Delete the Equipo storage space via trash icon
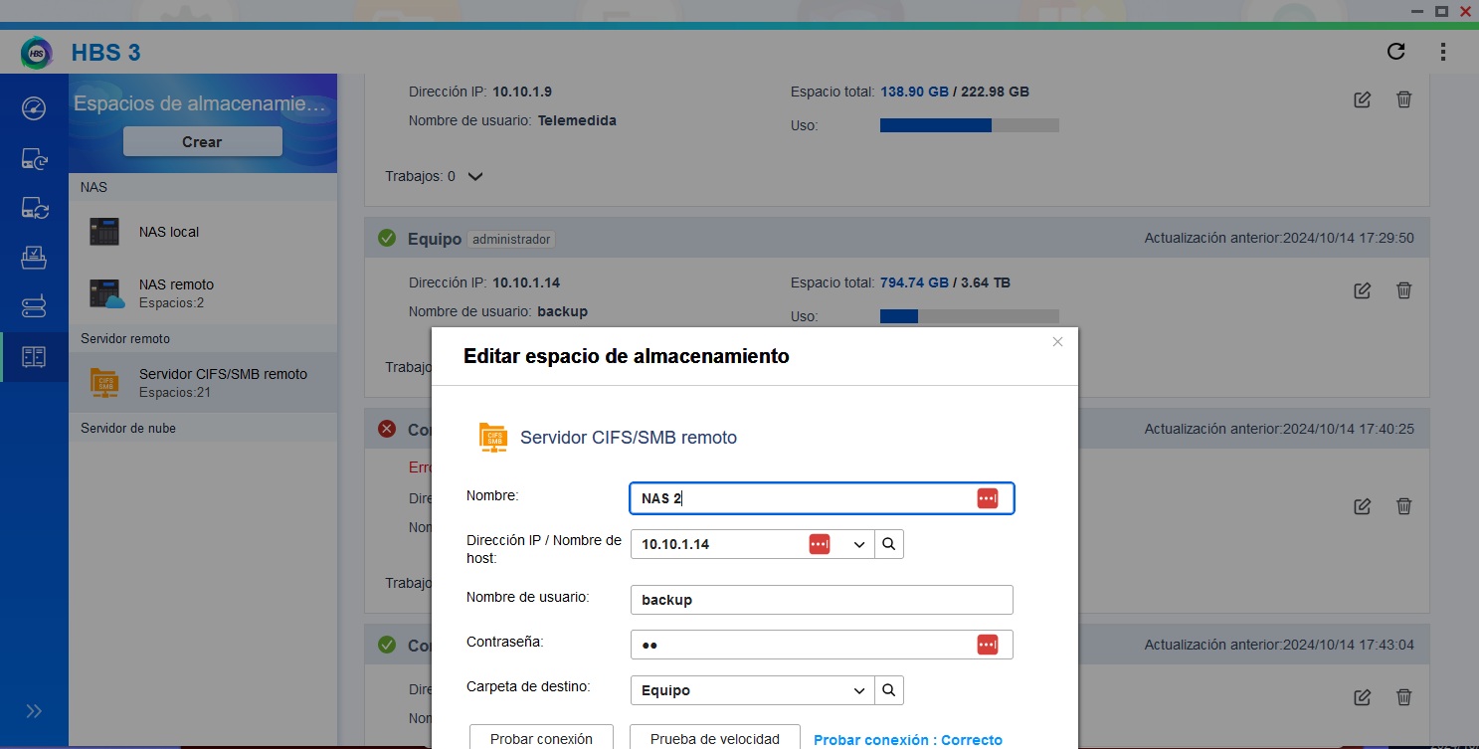Screen dimensions: 1479x749 (x=1403, y=290)
